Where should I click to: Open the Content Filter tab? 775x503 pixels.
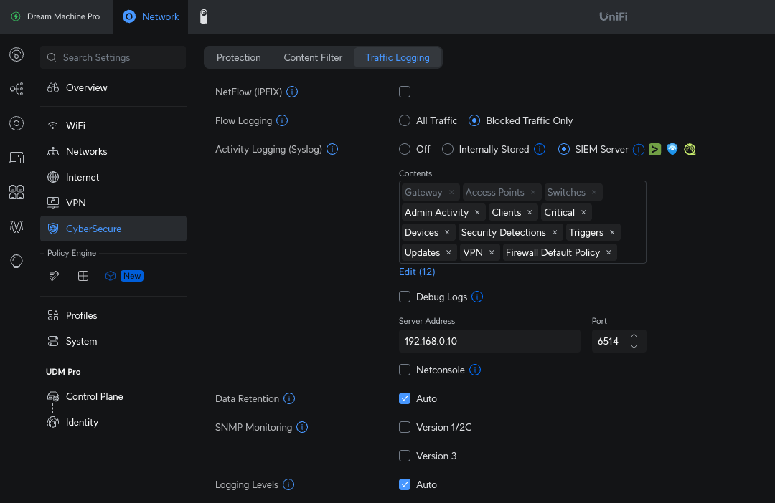(313, 57)
